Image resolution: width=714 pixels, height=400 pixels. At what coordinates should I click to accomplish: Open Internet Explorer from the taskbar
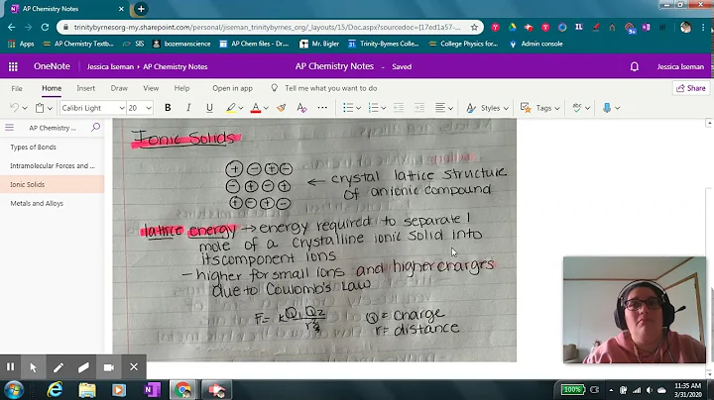point(56,390)
